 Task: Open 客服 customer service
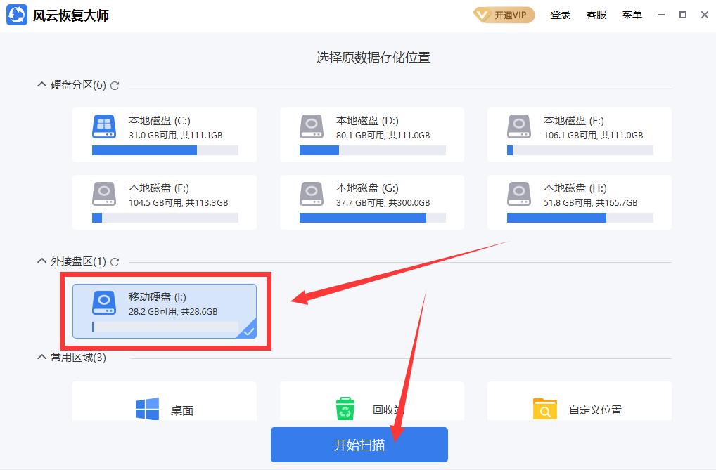(x=596, y=14)
